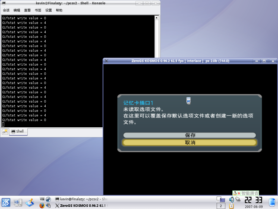Click the memory card icon in dialog
This screenshot has width=278, height=209.
pos(188,101)
